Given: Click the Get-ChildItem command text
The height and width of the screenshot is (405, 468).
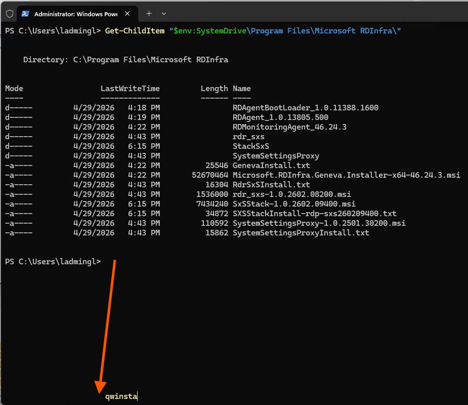Looking at the screenshot, I should coord(135,31).
